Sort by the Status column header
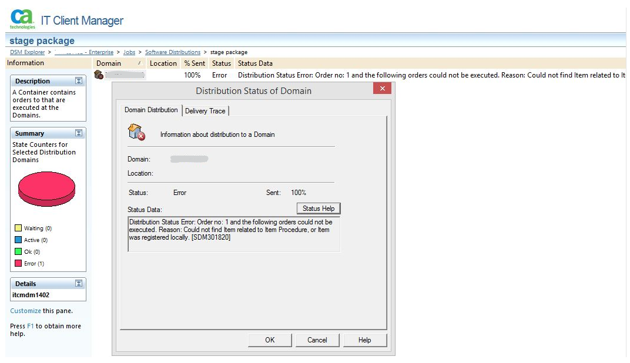The width and height of the screenshot is (630, 363). tap(222, 63)
